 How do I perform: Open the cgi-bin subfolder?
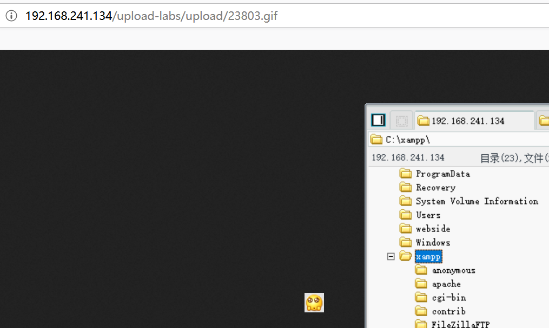[449, 298]
